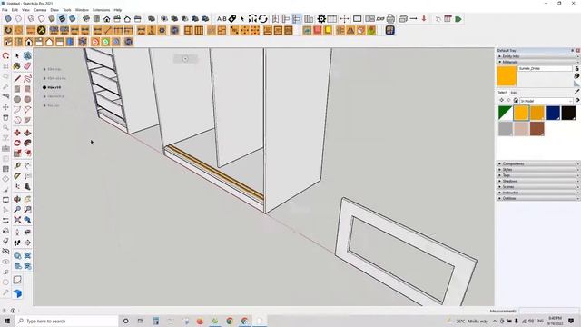Enable Monochrome face style
The image size is (581, 327).
73,18
